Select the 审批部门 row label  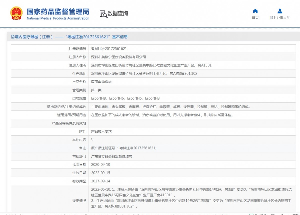pos(79,156)
